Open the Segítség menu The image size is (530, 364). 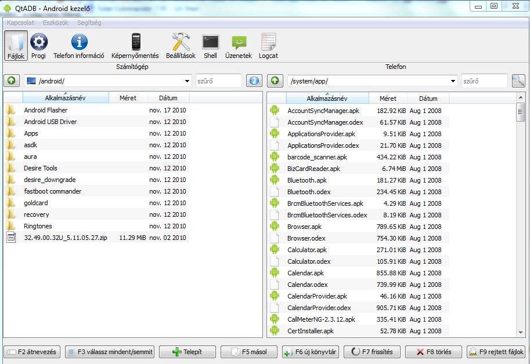tap(89, 23)
